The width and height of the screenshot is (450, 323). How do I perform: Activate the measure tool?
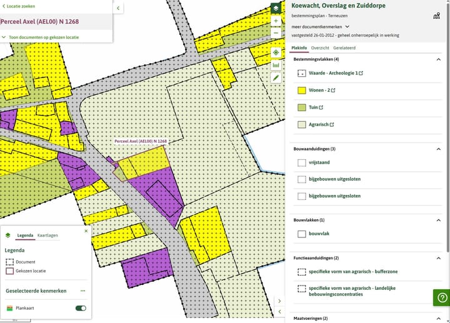click(276, 65)
